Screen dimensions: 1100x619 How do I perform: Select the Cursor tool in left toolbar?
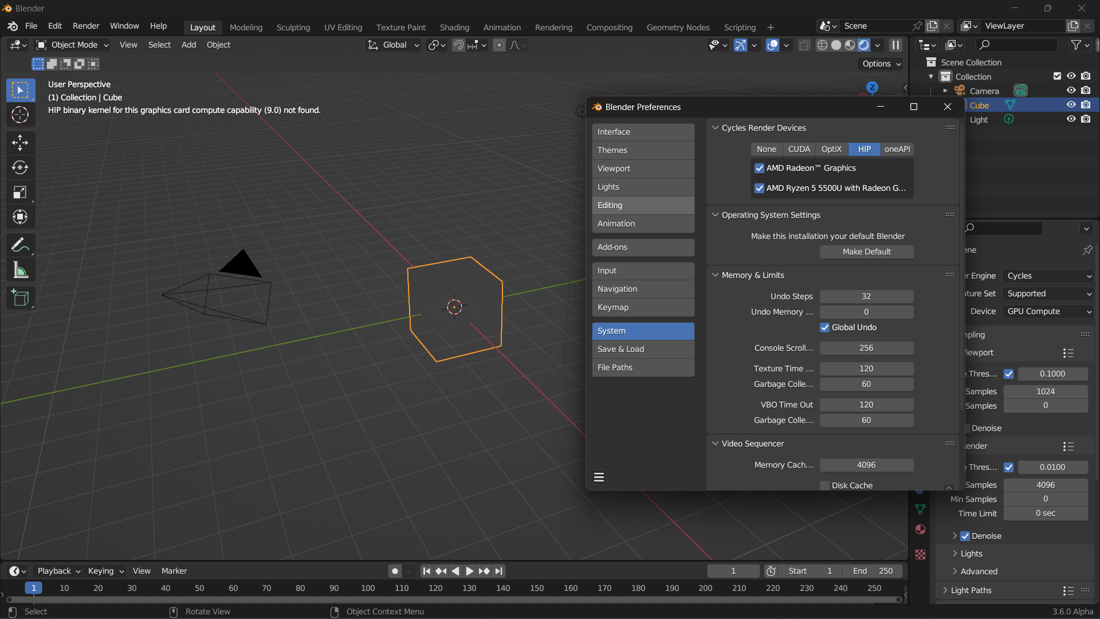(x=20, y=115)
